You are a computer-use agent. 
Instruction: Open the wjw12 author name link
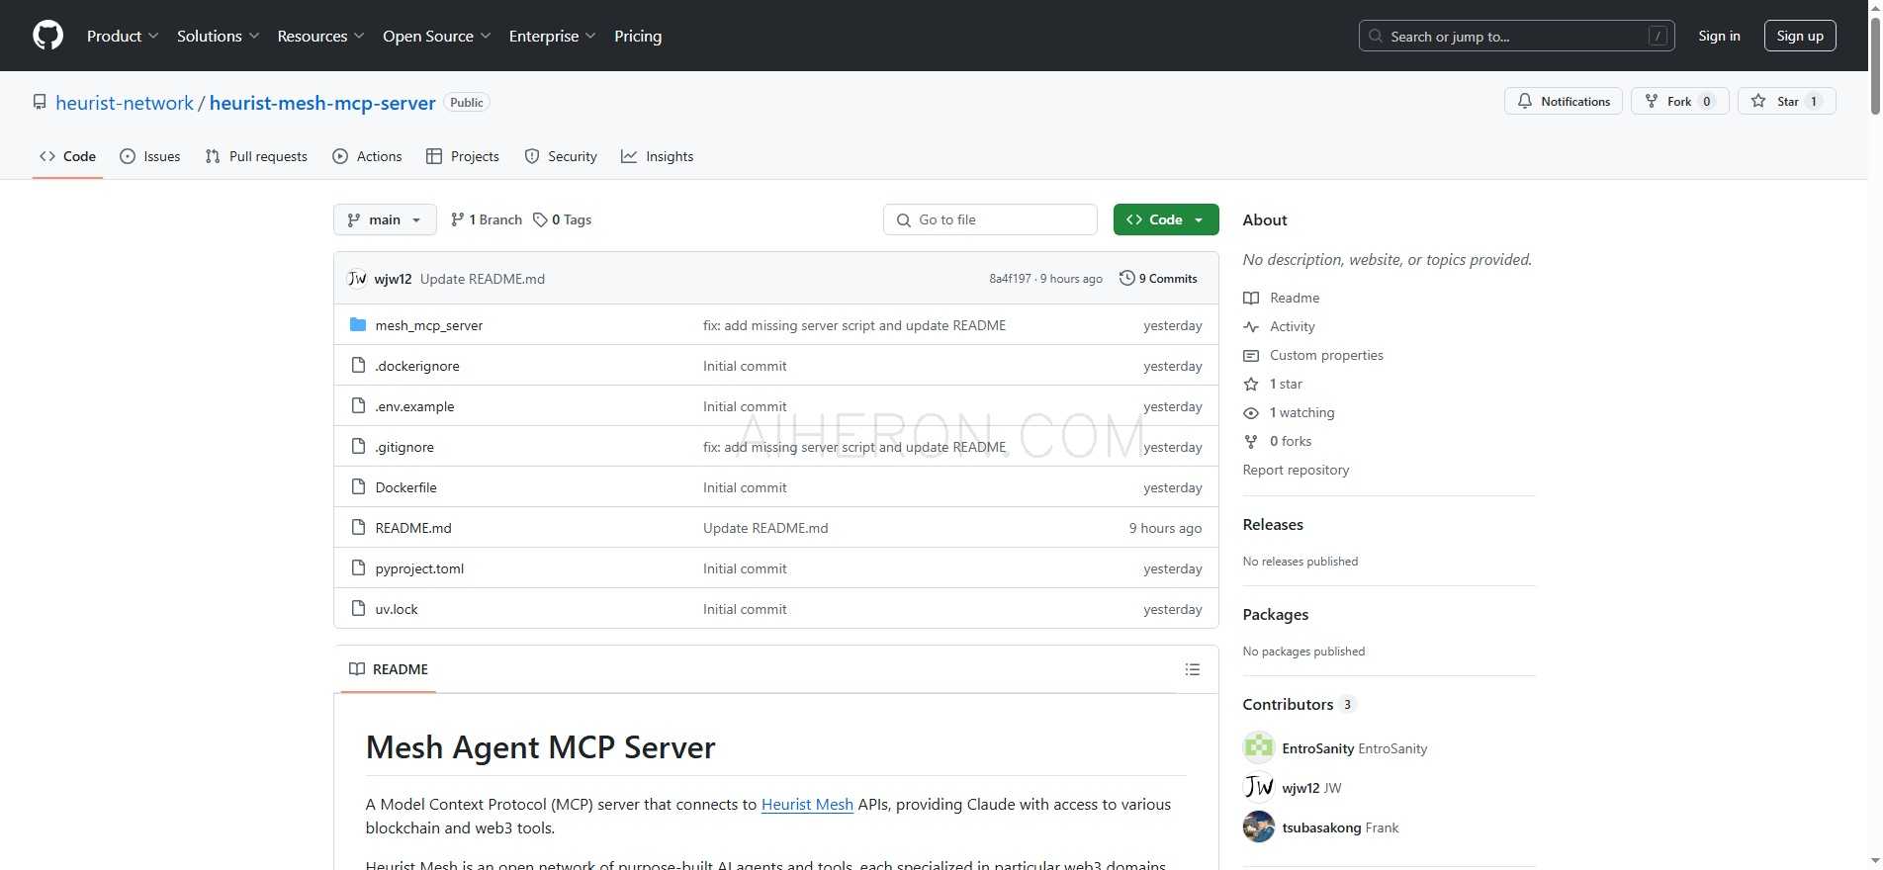point(393,279)
